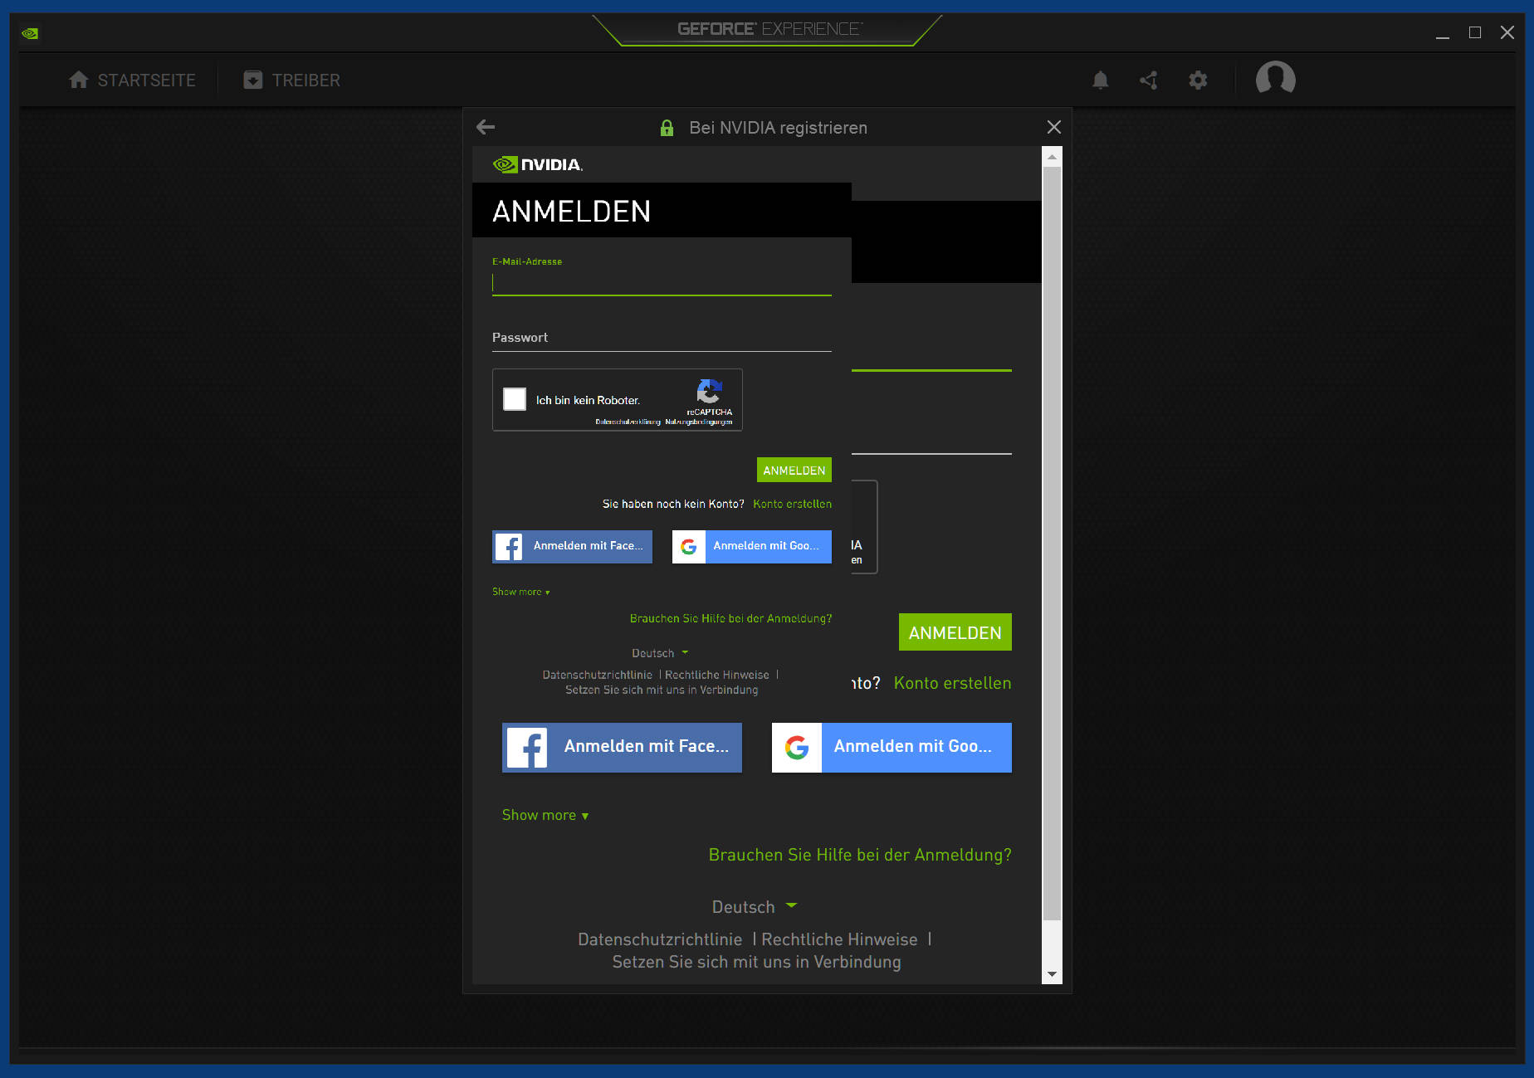Click the Google icon on the larger login button

coord(797,748)
